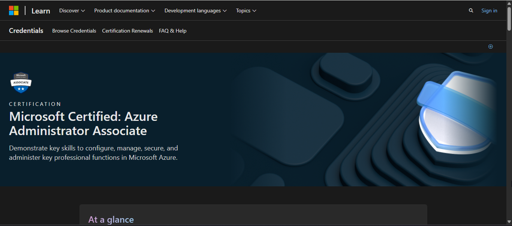The width and height of the screenshot is (512, 226).
Task: Click the Microsoft Certified Associate badge
Action: click(21, 83)
